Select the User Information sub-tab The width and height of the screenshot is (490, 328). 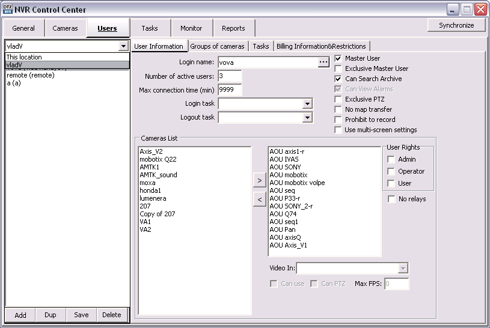[x=159, y=46]
